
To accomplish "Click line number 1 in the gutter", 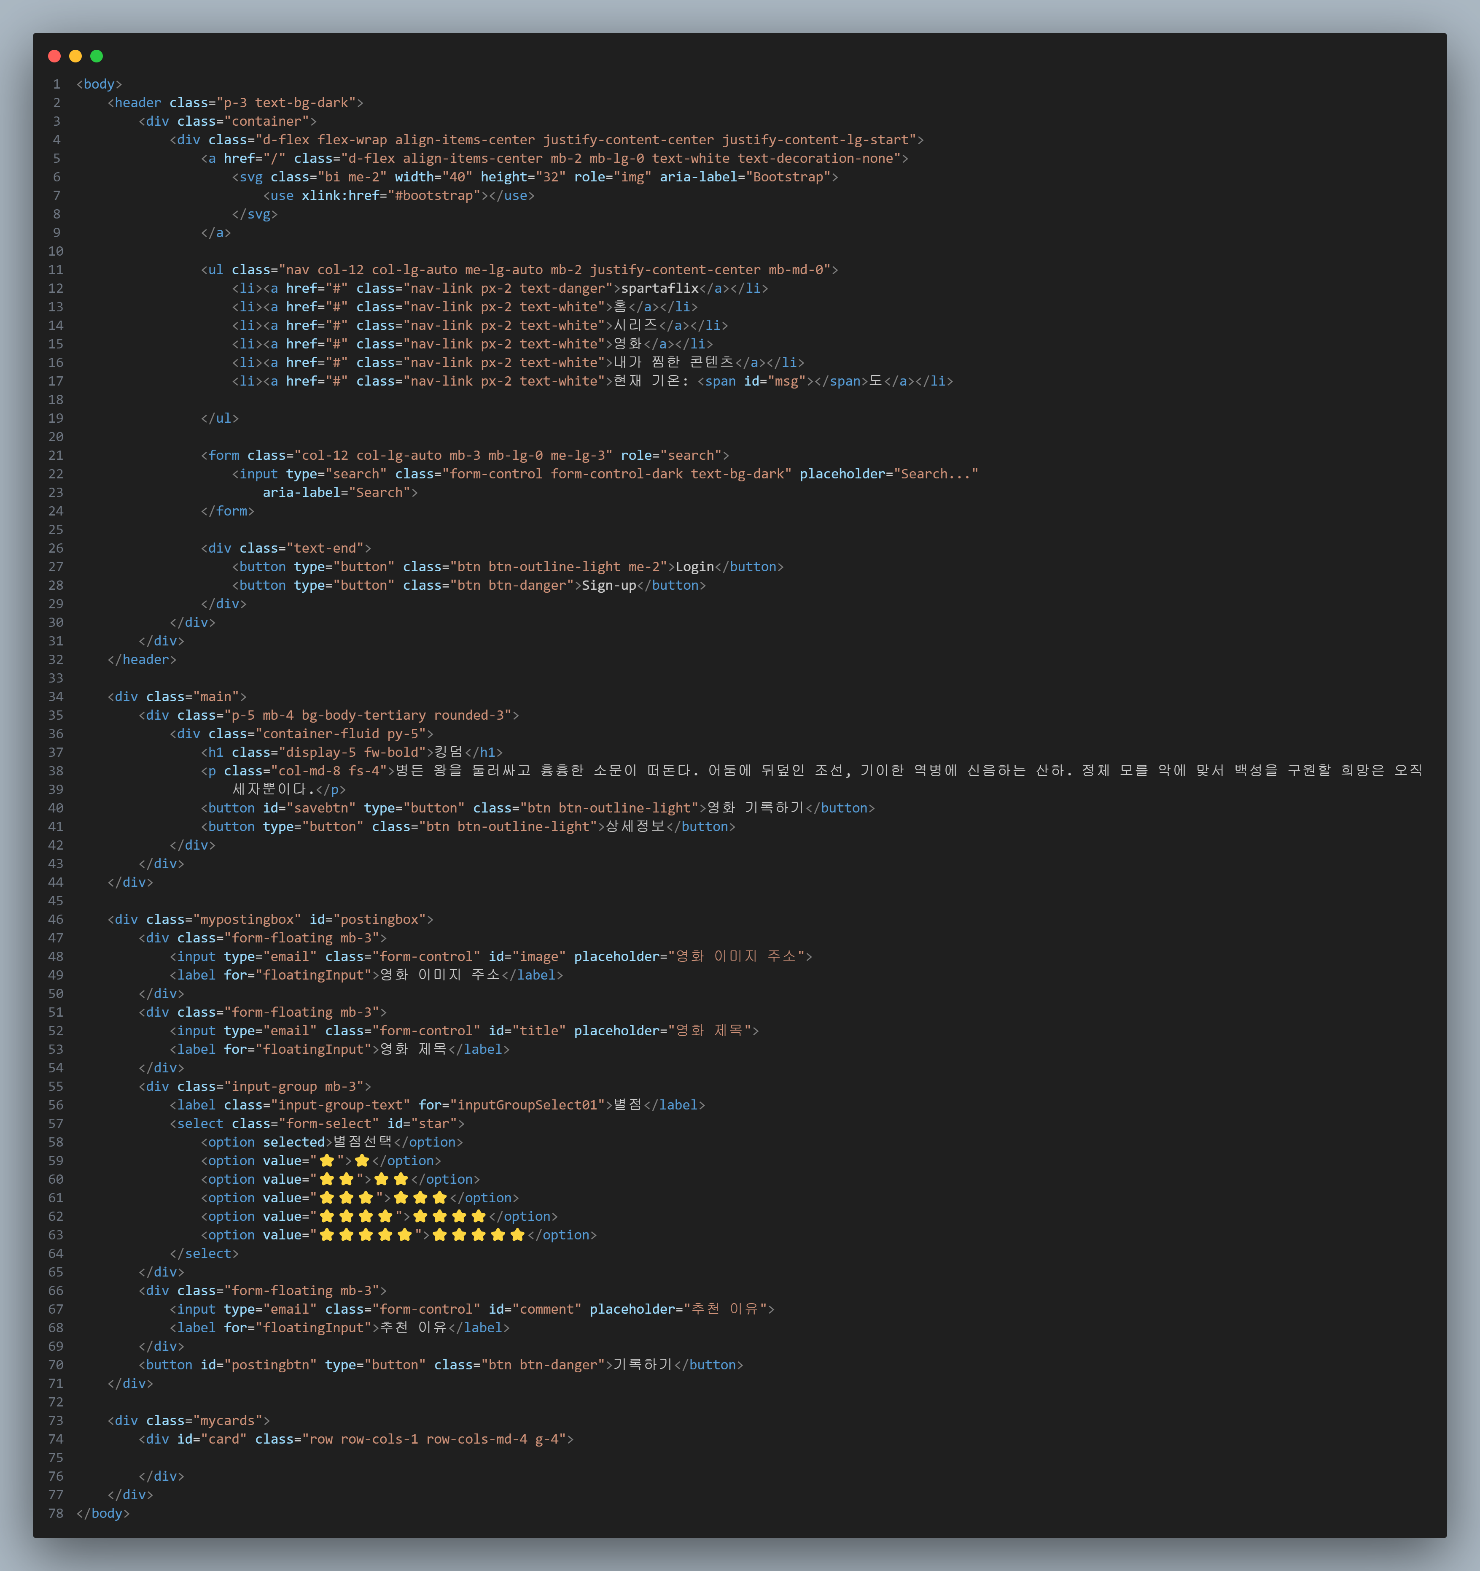I will [56, 84].
